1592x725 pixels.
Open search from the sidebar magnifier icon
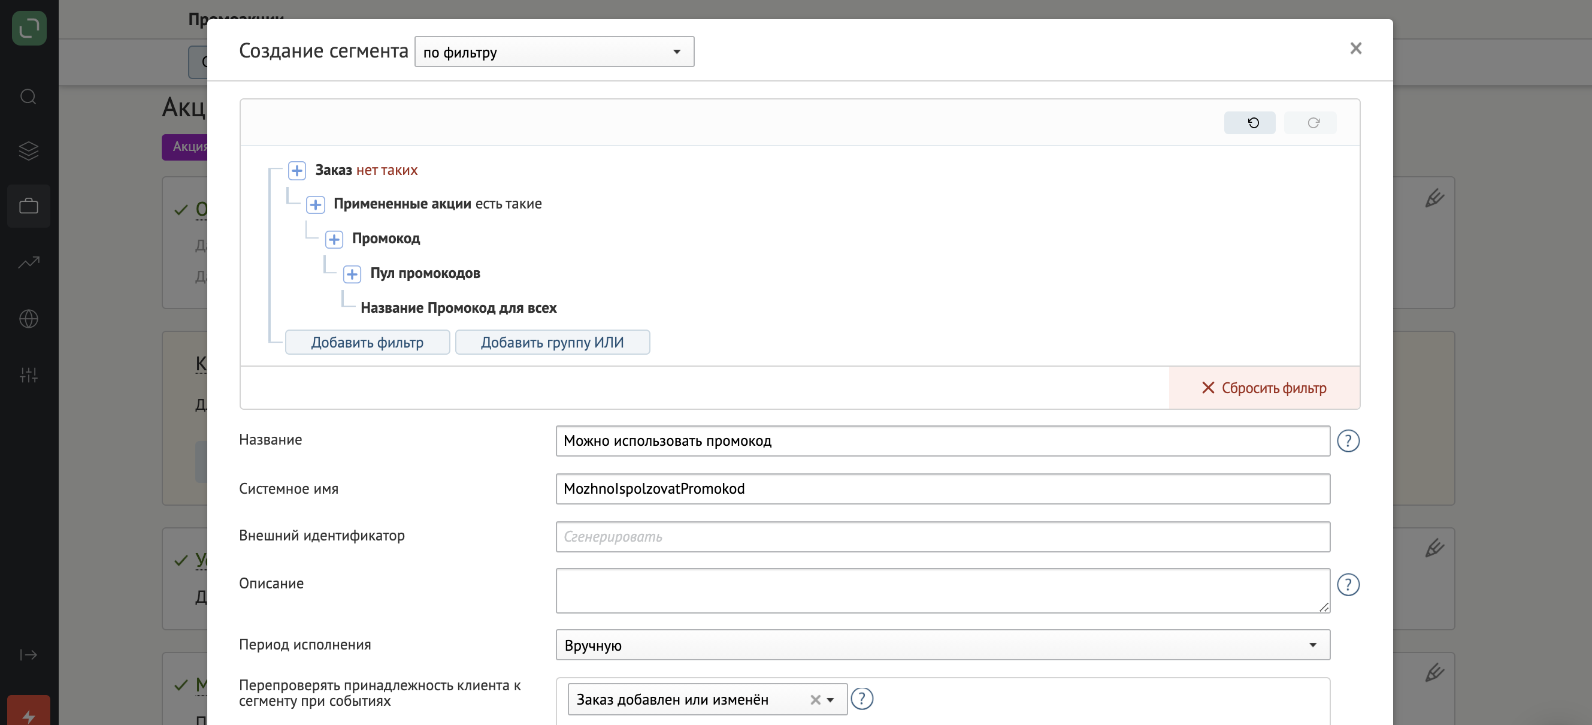[x=28, y=96]
